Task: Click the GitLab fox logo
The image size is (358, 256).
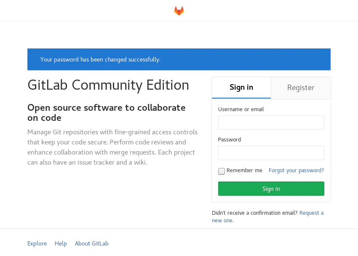Action: click(x=179, y=11)
